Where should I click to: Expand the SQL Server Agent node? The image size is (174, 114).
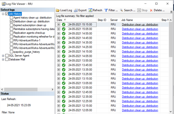[x=3, y=56]
